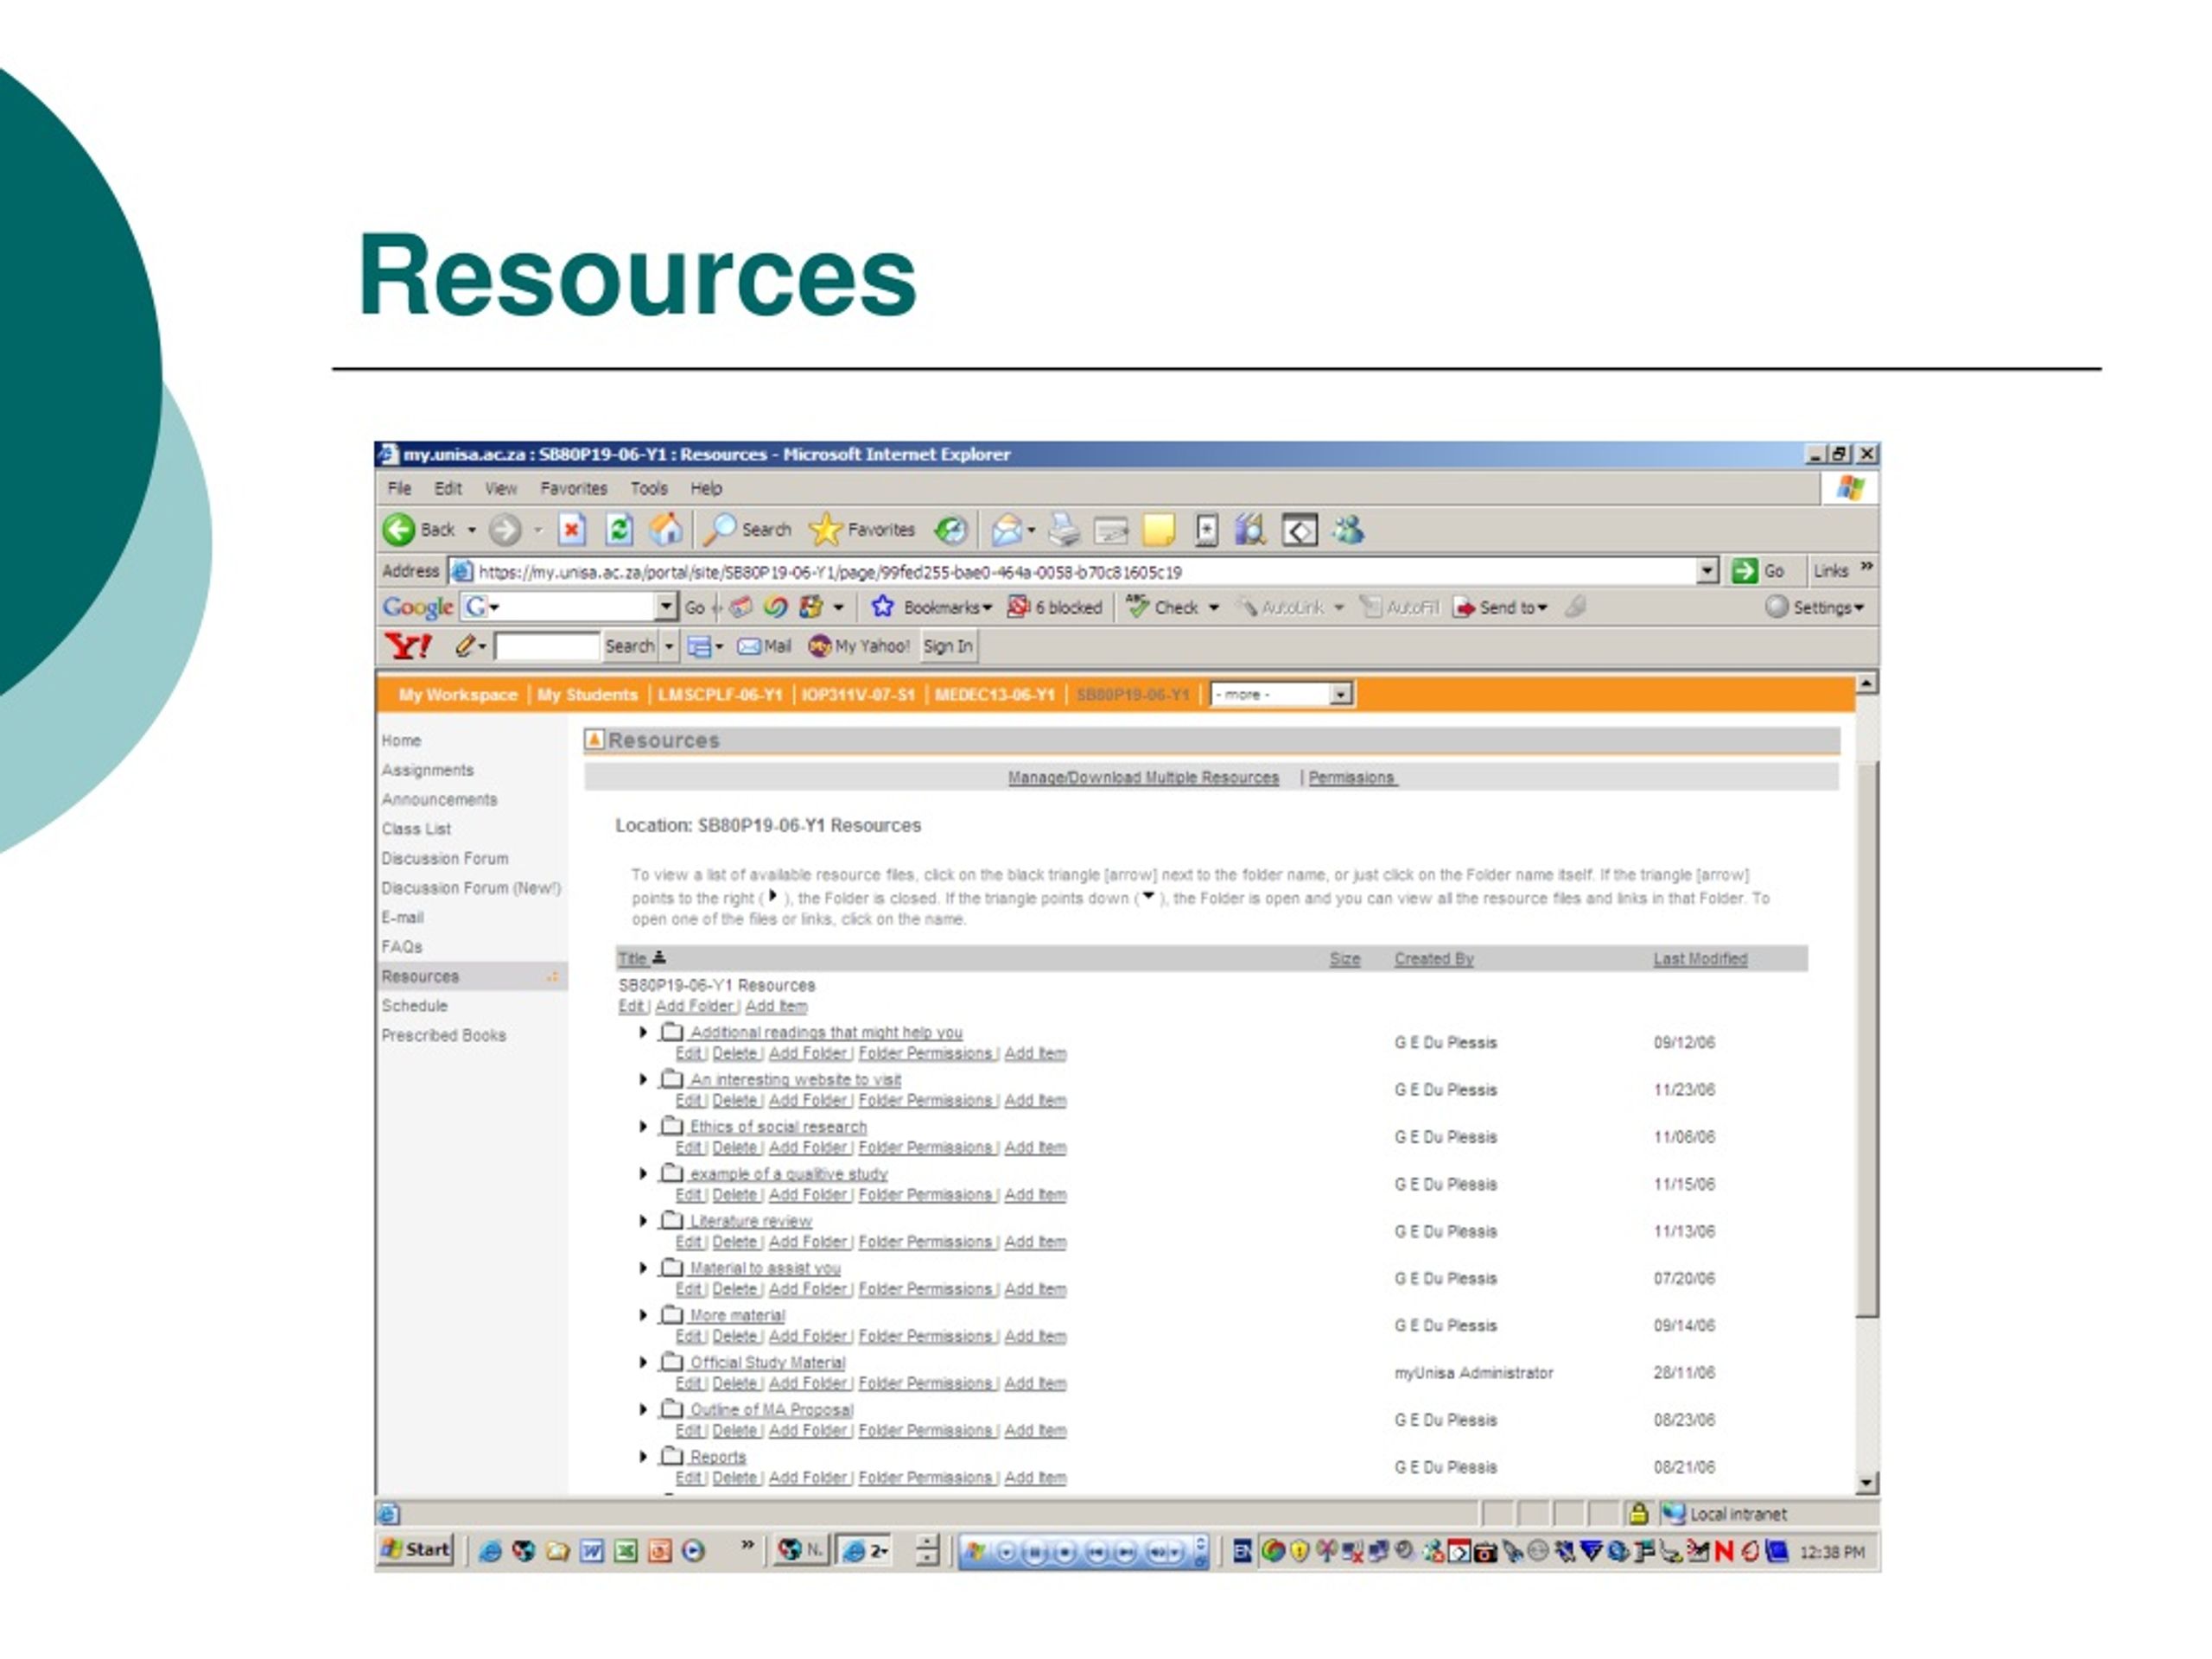Expand 'Official Study Material' folder triangle

643,1362
